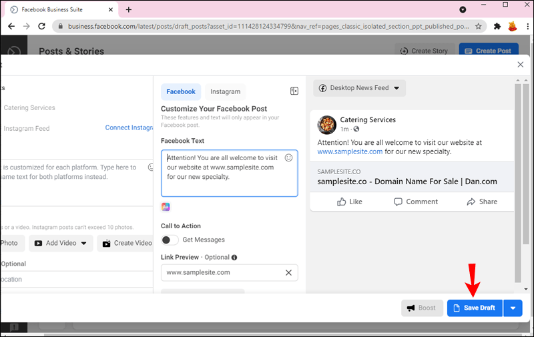The width and height of the screenshot is (534, 337).
Task: Reload the page with refresh icon
Action: 41,26
